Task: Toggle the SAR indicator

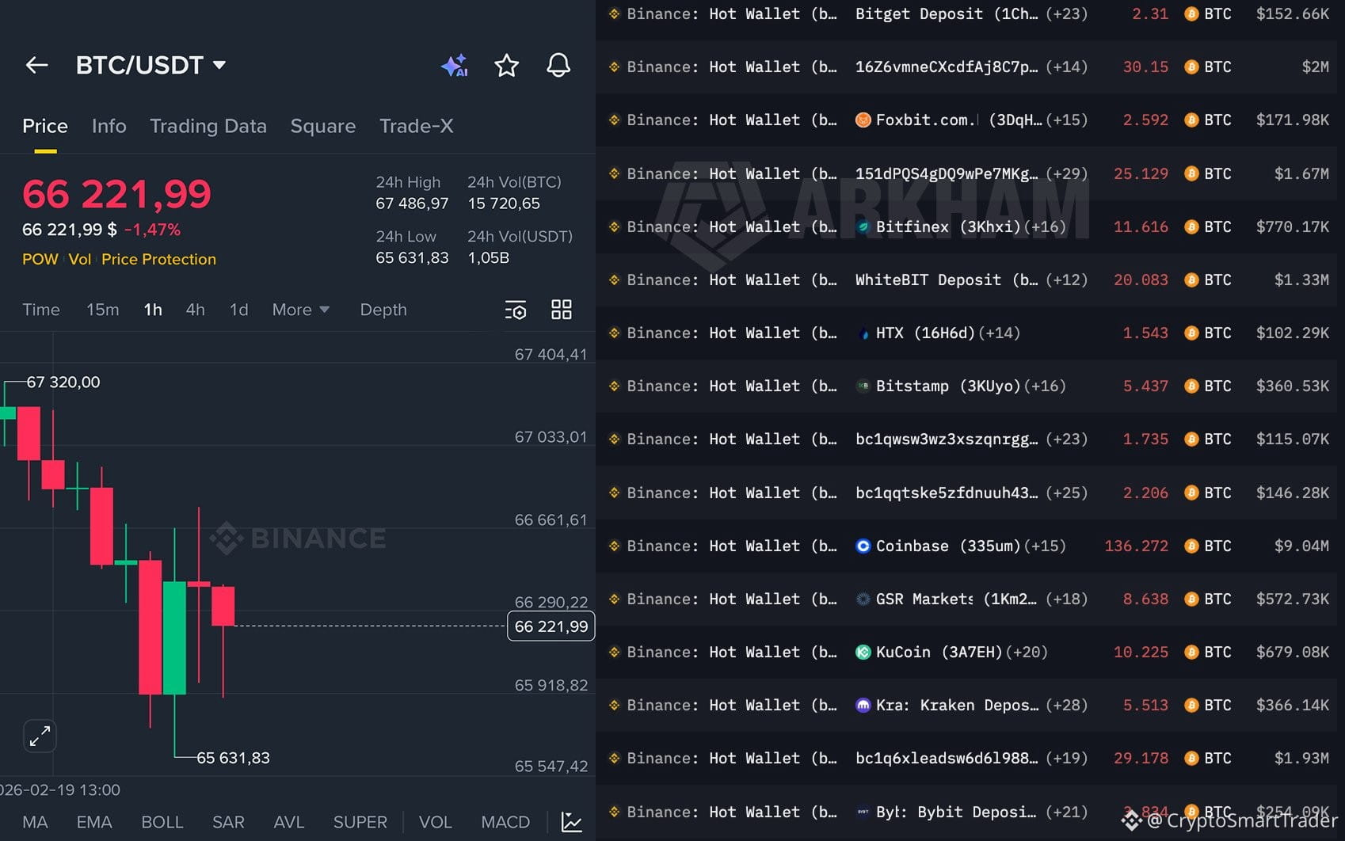Action: [x=228, y=822]
